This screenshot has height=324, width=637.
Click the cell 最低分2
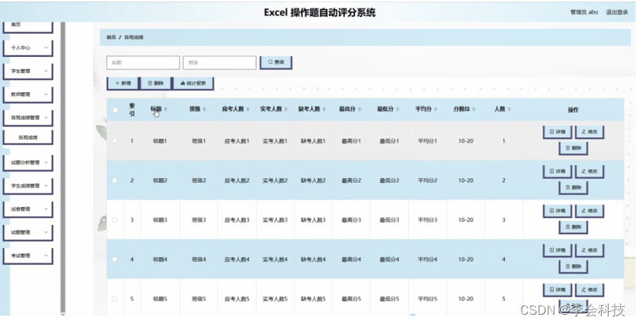389,180
